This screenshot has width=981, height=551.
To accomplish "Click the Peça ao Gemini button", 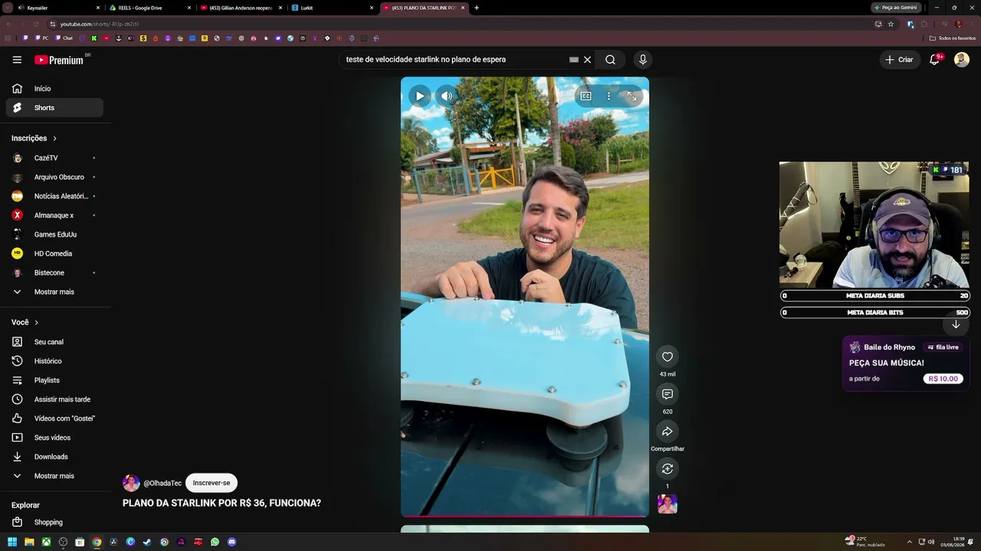I will pos(897,8).
